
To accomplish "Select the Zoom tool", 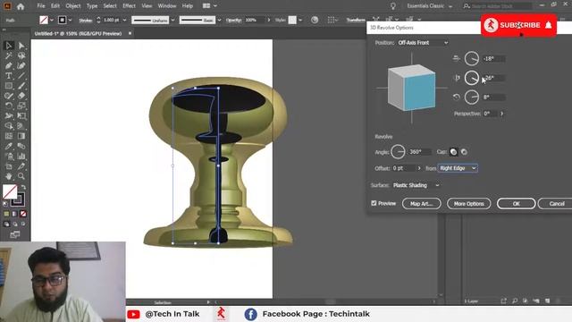I will tap(21, 176).
